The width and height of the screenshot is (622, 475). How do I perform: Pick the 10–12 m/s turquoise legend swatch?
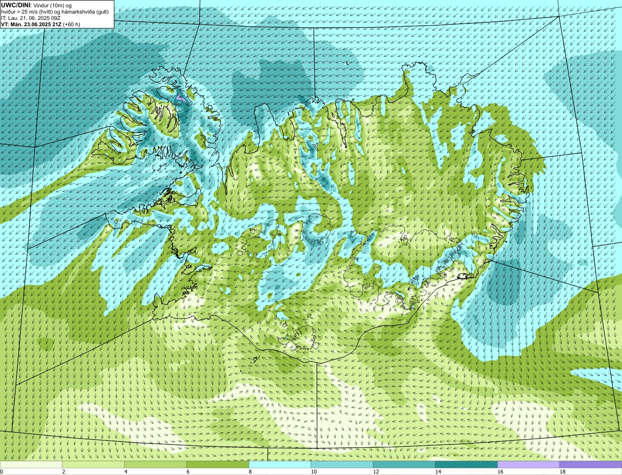pos(342,464)
